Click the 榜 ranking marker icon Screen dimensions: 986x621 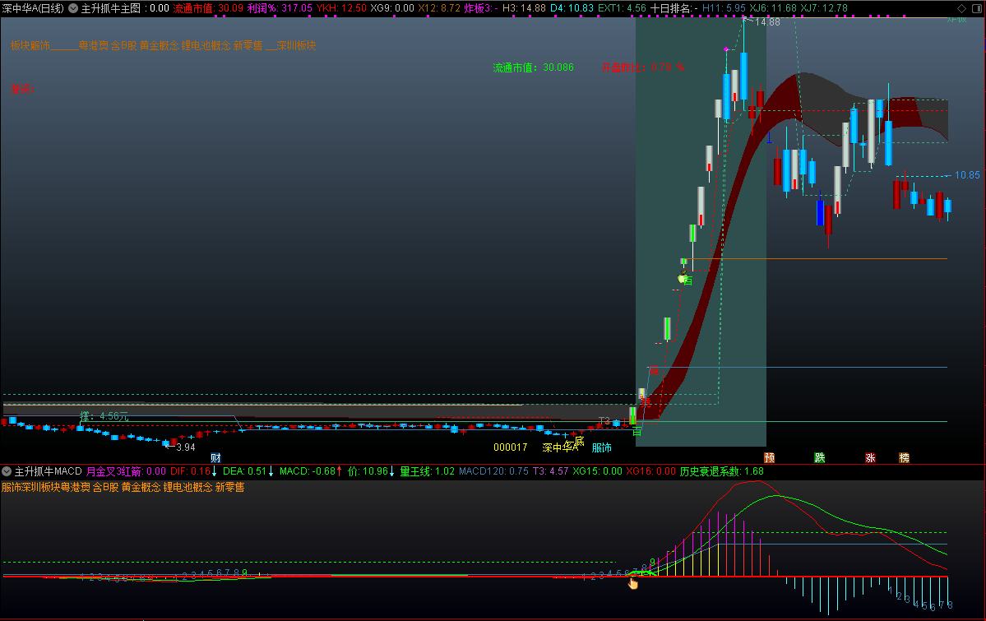(905, 458)
